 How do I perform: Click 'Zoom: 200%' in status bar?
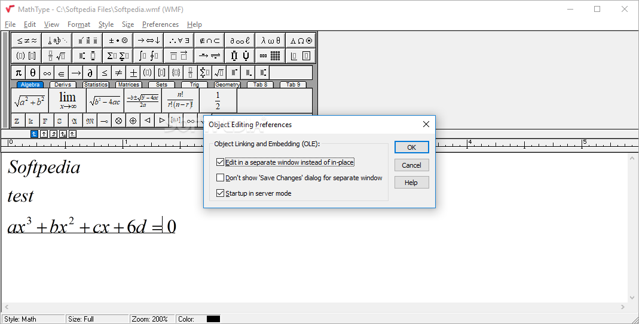click(x=150, y=319)
